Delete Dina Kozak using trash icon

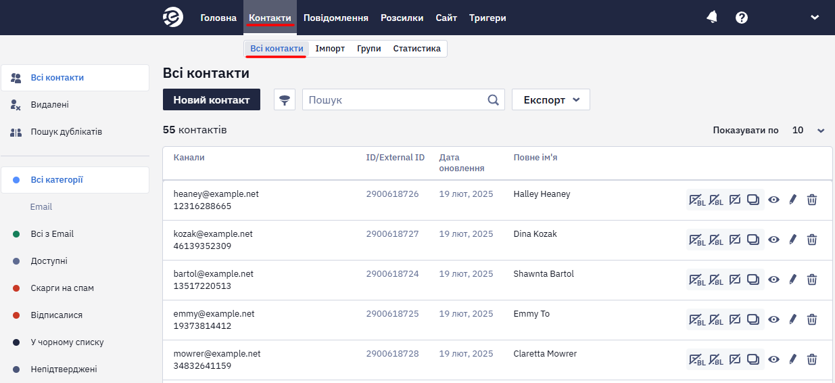[812, 240]
